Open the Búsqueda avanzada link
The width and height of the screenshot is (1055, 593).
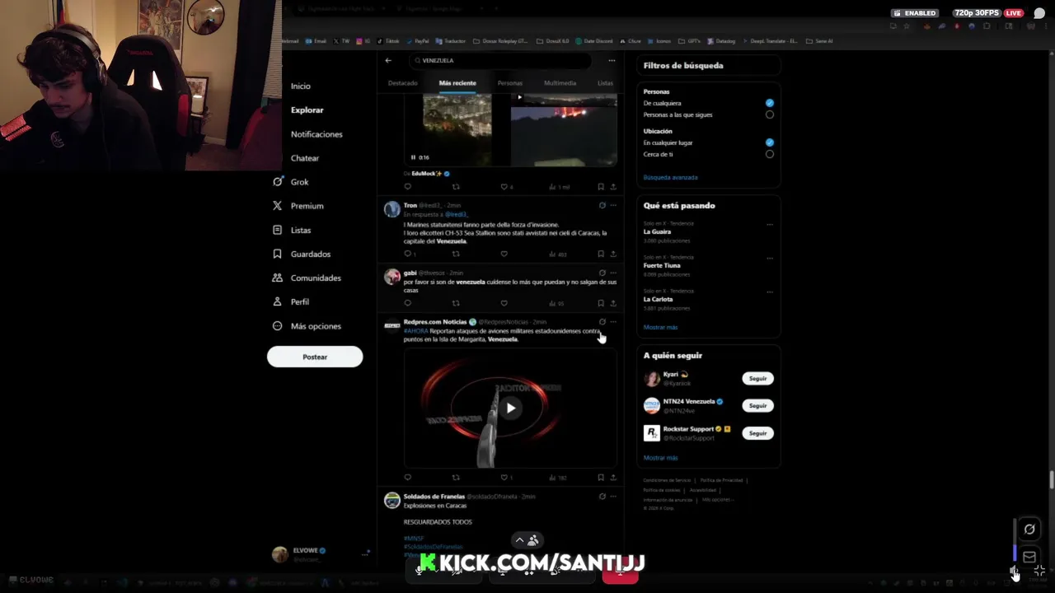(670, 177)
